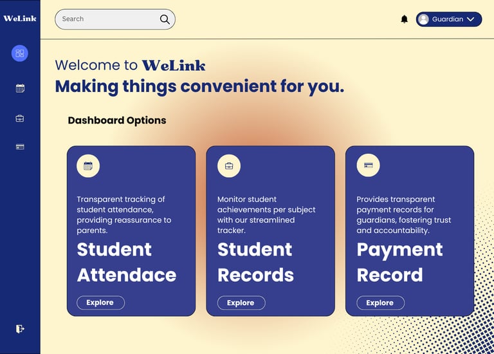
Task: Click the WeLink logo in sidebar
Action: (20, 18)
